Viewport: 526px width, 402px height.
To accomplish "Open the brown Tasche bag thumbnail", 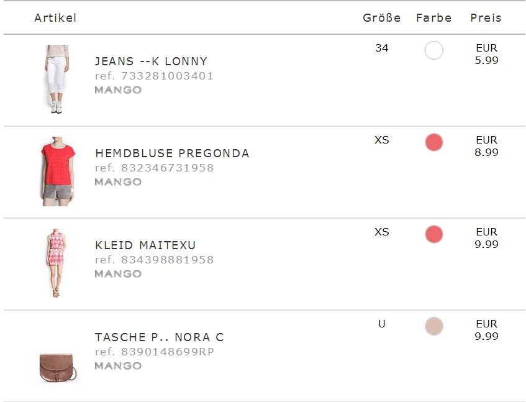I will click(x=57, y=367).
